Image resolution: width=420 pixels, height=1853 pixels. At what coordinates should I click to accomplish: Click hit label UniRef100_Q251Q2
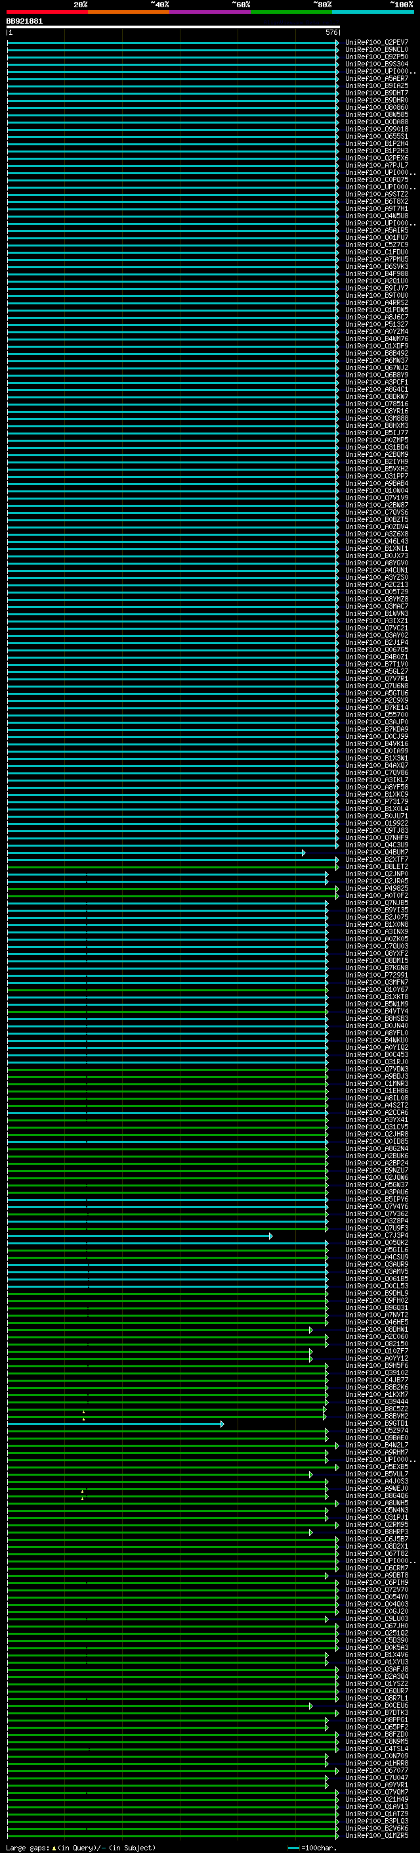pos(376,1633)
